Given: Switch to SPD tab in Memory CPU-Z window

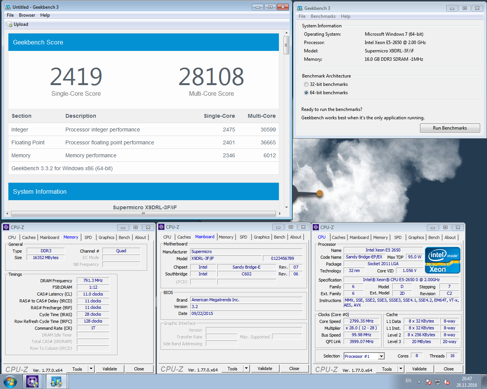Looking at the screenshot, I should point(88,237).
